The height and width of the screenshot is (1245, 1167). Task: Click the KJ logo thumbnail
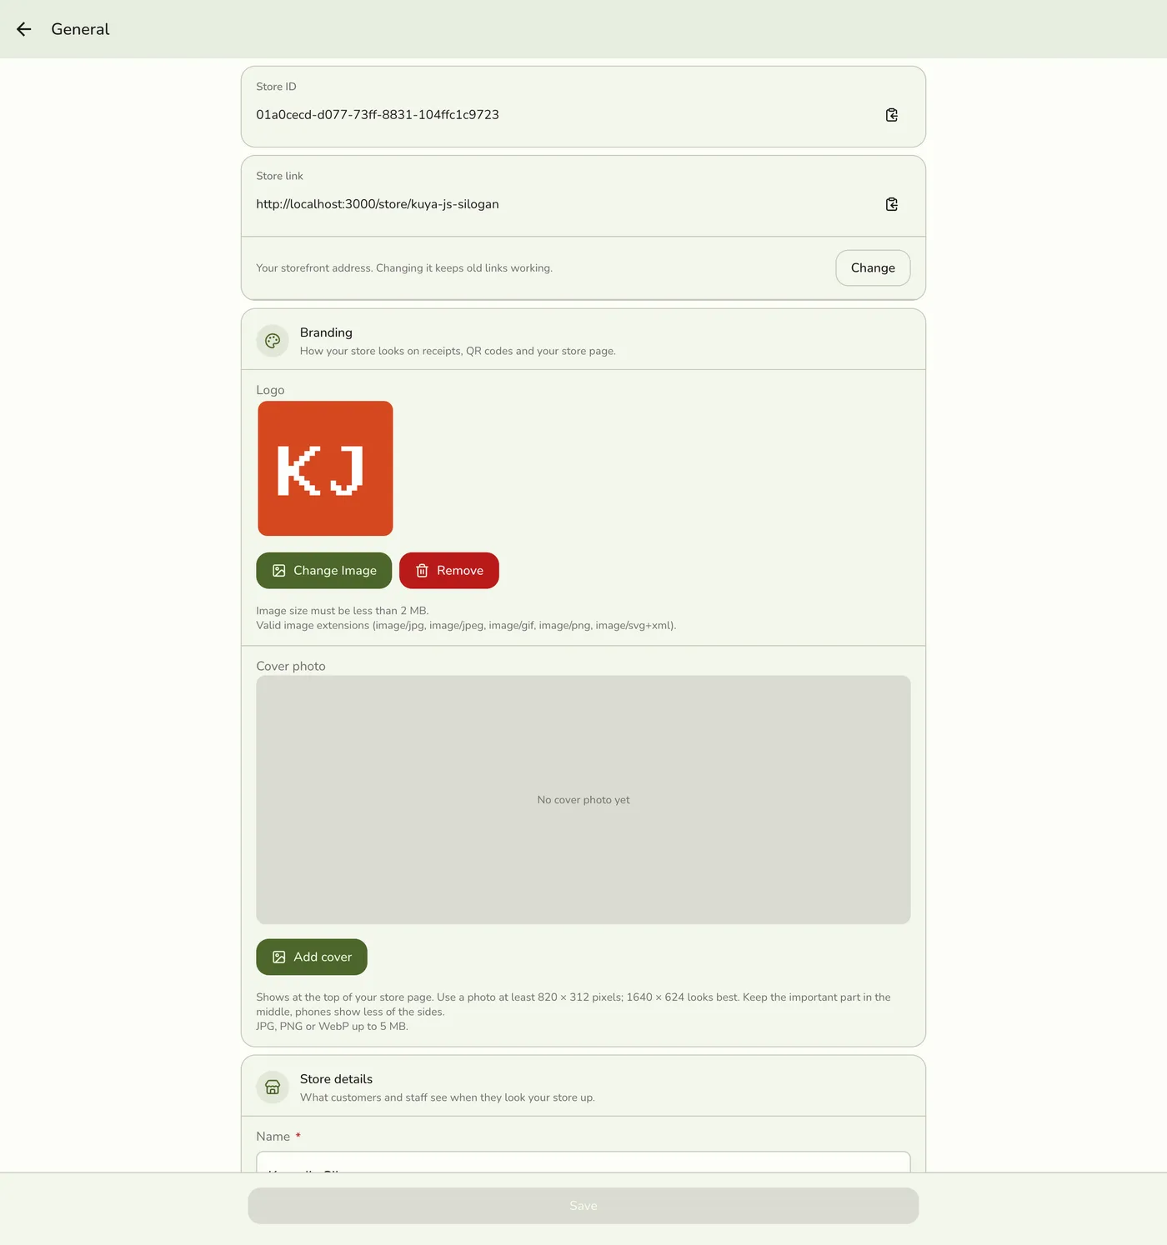pos(325,468)
